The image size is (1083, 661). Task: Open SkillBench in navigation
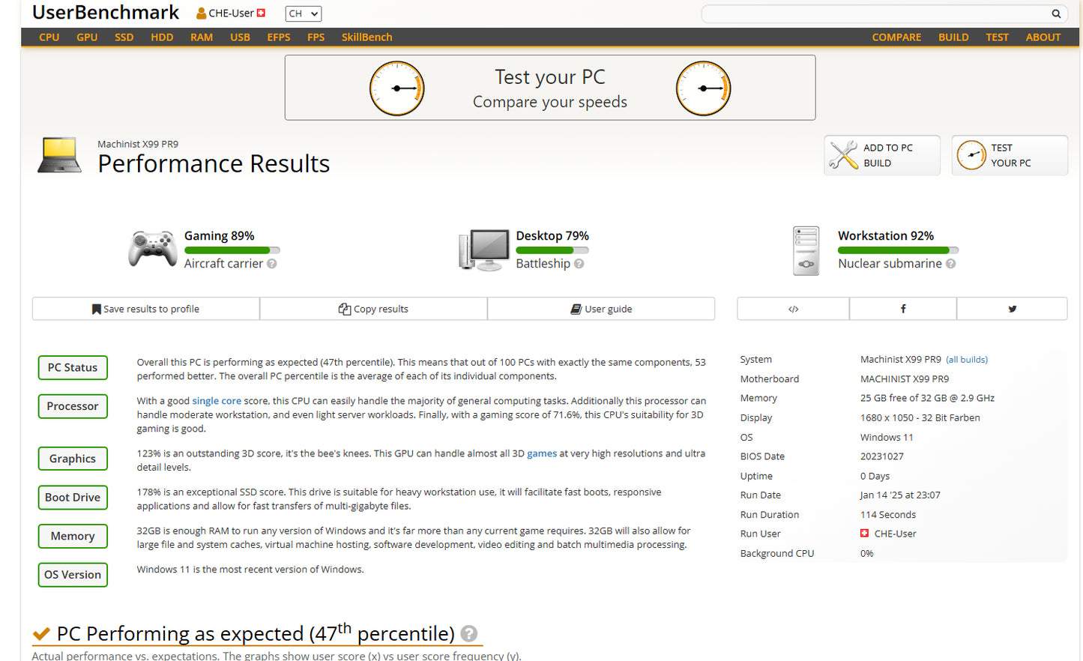[x=366, y=37]
